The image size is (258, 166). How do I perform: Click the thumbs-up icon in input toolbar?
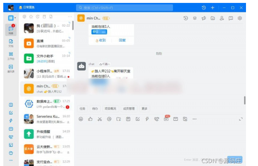pyautogui.click(x=90, y=119)
